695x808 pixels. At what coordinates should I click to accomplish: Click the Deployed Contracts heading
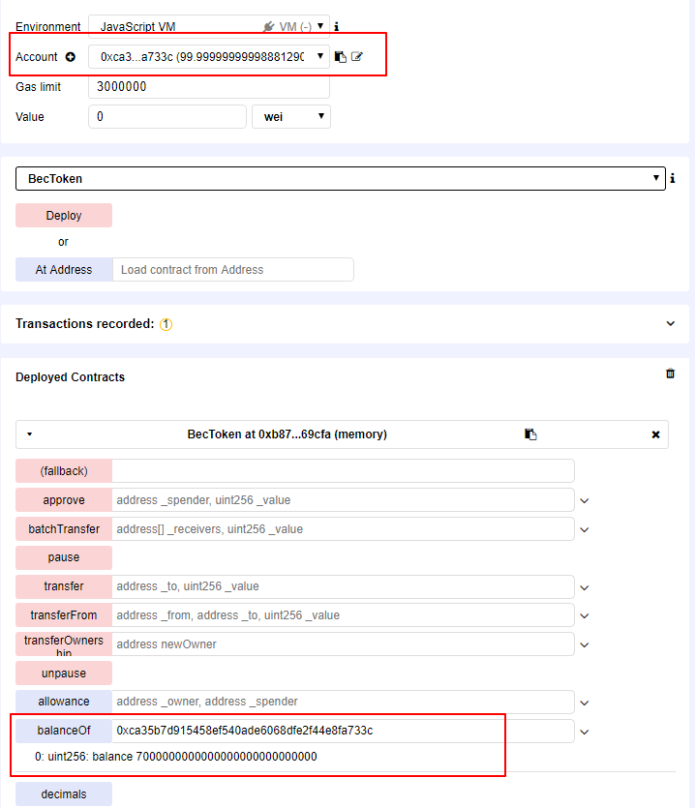click(x=70, y=377)
